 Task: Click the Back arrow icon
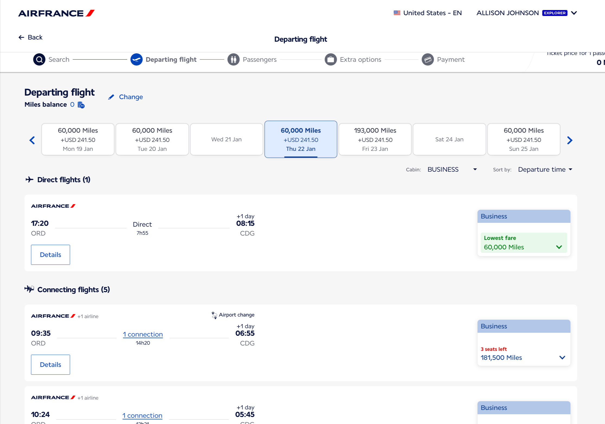coord(21,37)
